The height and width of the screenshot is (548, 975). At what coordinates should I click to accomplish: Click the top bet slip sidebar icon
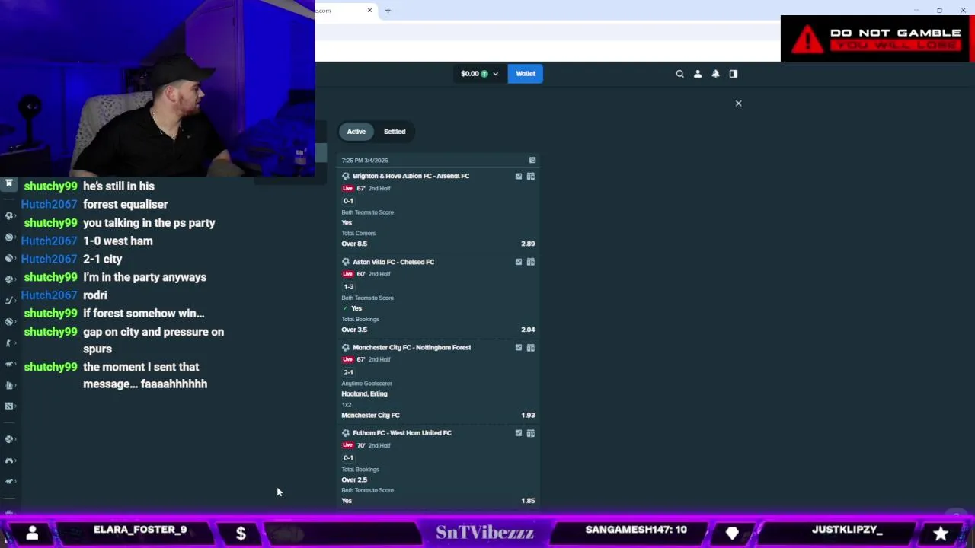(x=9, y=183)
